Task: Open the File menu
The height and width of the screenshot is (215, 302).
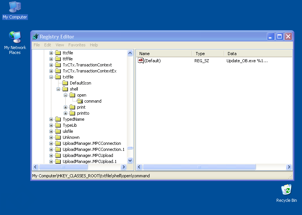Action: click(x=37, y=45)
